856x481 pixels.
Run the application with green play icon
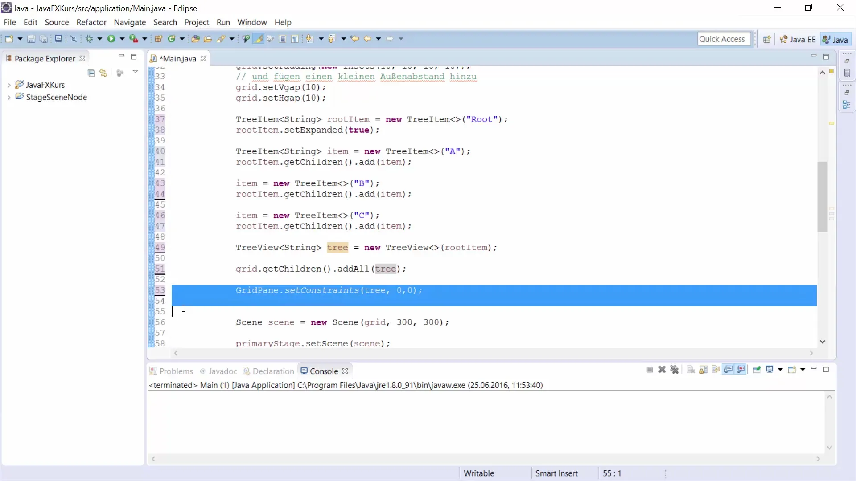111,39
